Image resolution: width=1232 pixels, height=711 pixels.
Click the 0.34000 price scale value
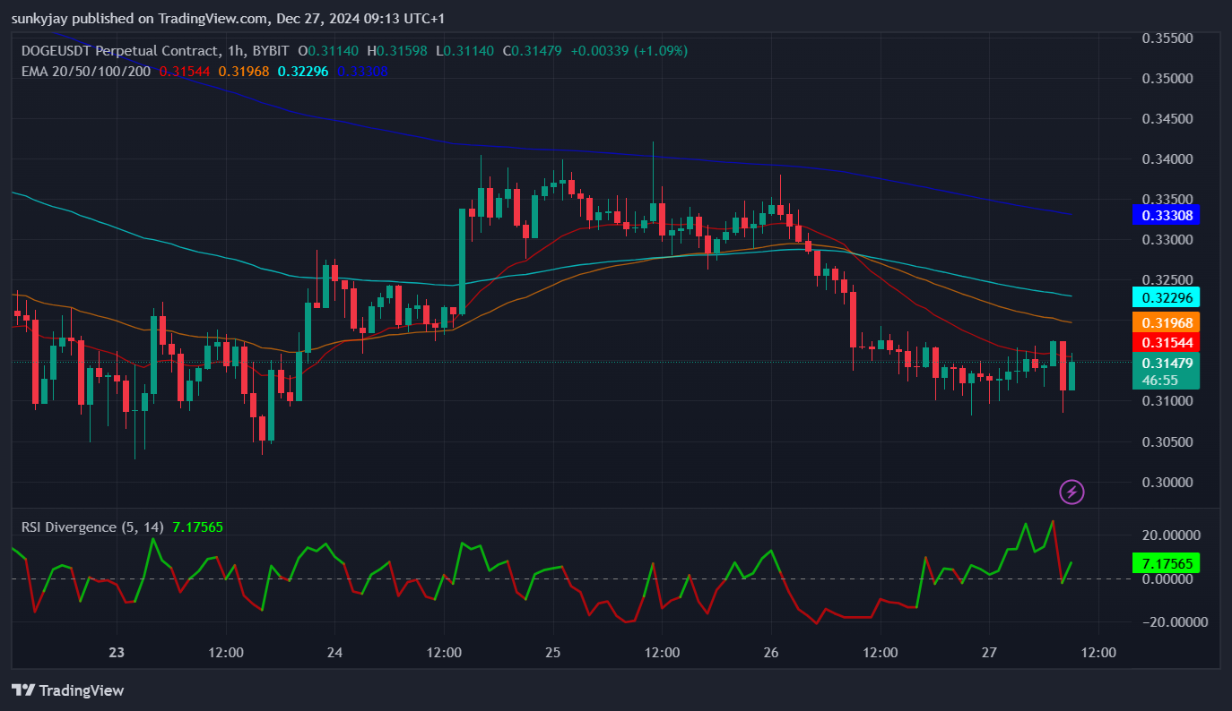click(x=1167, y=159)
